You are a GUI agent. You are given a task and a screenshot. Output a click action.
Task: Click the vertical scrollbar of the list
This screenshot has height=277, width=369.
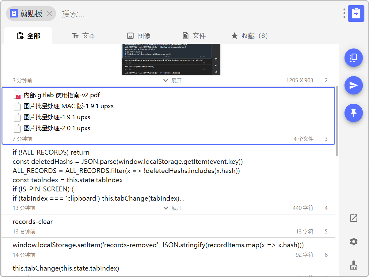337,121
